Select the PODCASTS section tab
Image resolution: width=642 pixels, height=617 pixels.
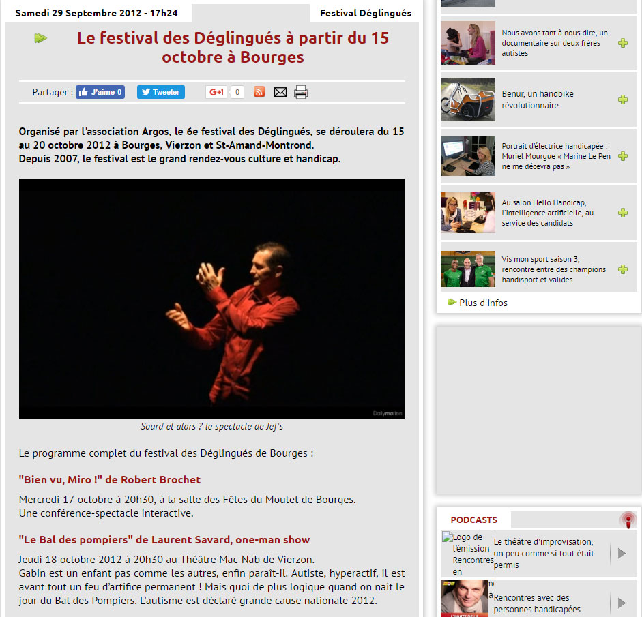pos(473,520)
